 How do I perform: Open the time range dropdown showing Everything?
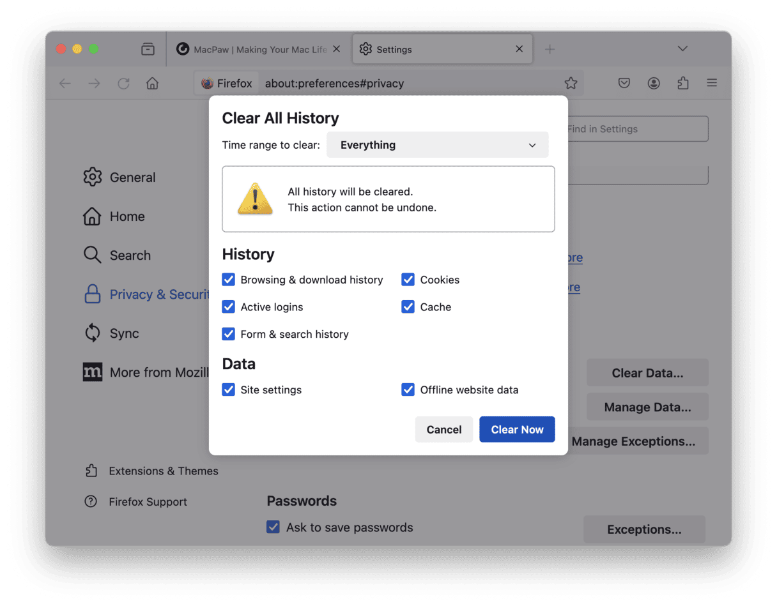pos(437,144)
